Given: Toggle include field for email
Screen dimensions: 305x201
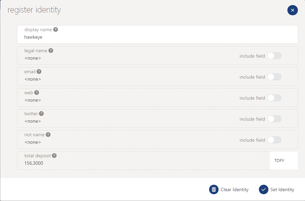Looking at the screenshot, I should [274, 77].
